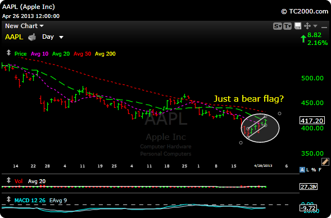Screen dimensions: 331x218
Task: Select the green Price legend label
Action: click(x=20, y=54)
